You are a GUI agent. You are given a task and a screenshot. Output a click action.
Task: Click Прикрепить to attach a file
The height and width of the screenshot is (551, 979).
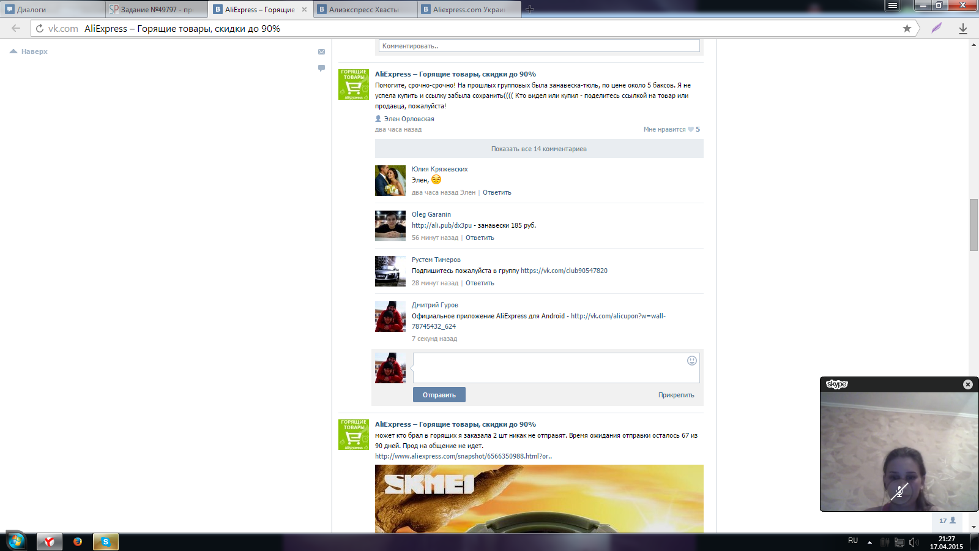[x=676, y=395]
